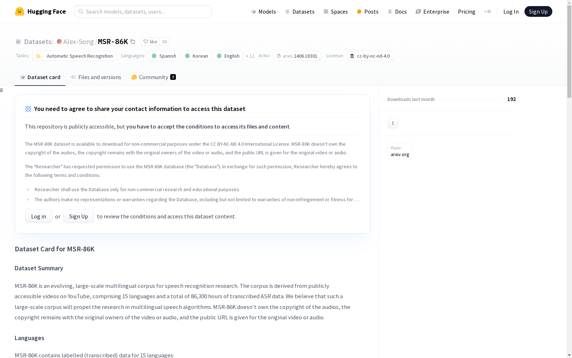The width and height of the screenshot is (572, 358).
Task: Open the Datasets page
Action: pos(300,11)
